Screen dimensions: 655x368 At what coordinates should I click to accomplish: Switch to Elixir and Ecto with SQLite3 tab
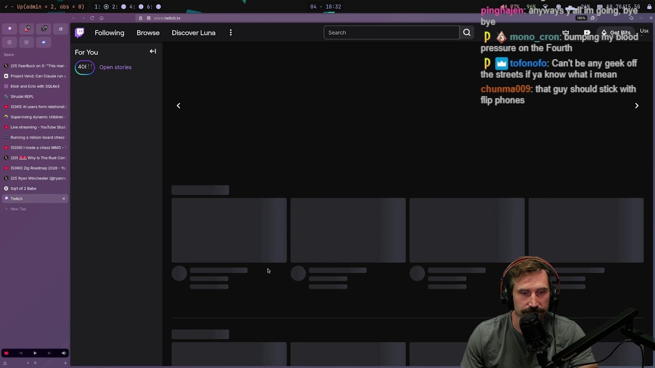click(x=35, y=86)
